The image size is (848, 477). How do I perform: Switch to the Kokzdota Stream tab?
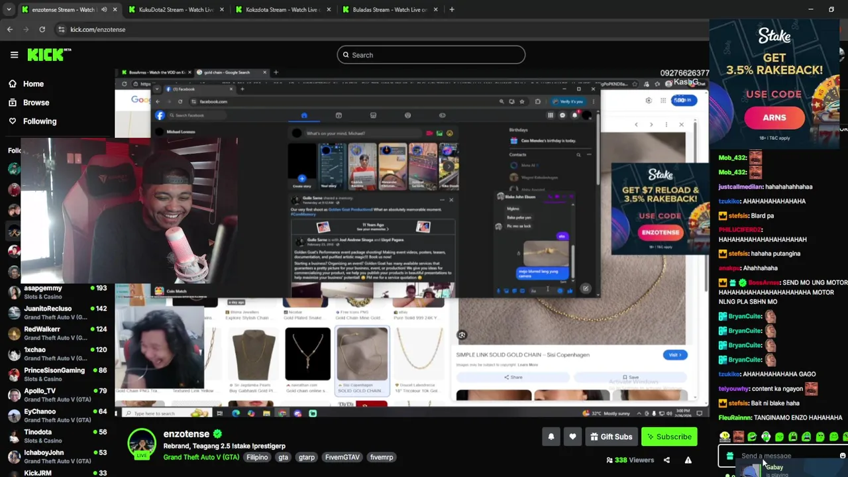click(x=284, y=10)
